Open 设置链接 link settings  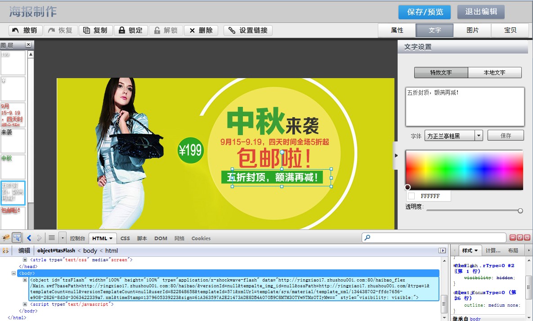248,30
